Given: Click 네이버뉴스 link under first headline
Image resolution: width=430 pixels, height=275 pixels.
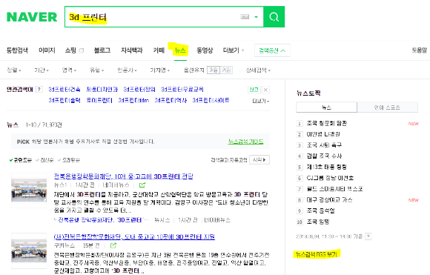Looking at the screenshot, I should 116,185.
